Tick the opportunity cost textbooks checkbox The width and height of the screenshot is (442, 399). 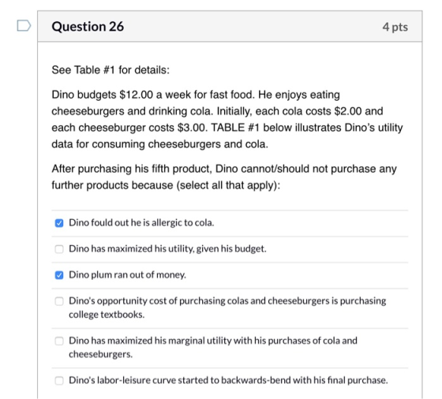(x=59, y=301)
